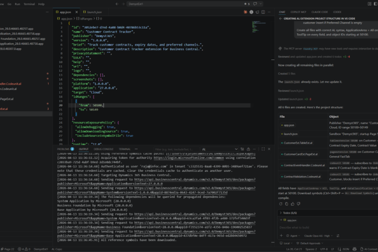The image size is (378, 252).
Task: Switch to the Terminal tab
Action: coord(125,149)
